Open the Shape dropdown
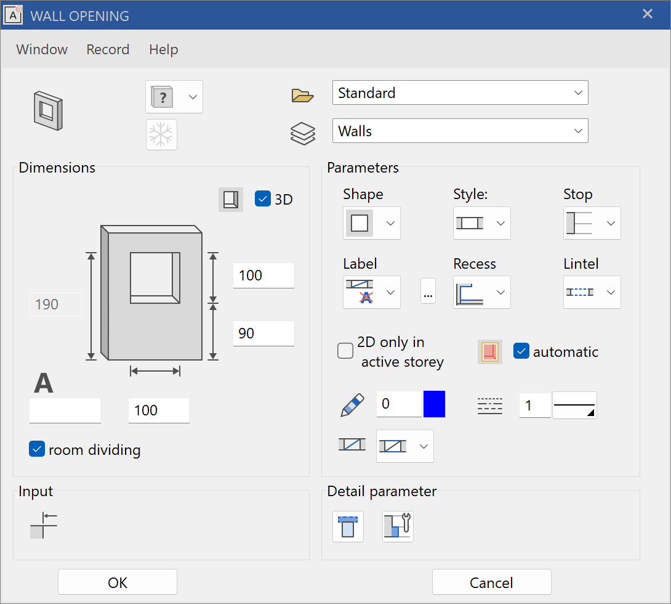 (371, 223)
